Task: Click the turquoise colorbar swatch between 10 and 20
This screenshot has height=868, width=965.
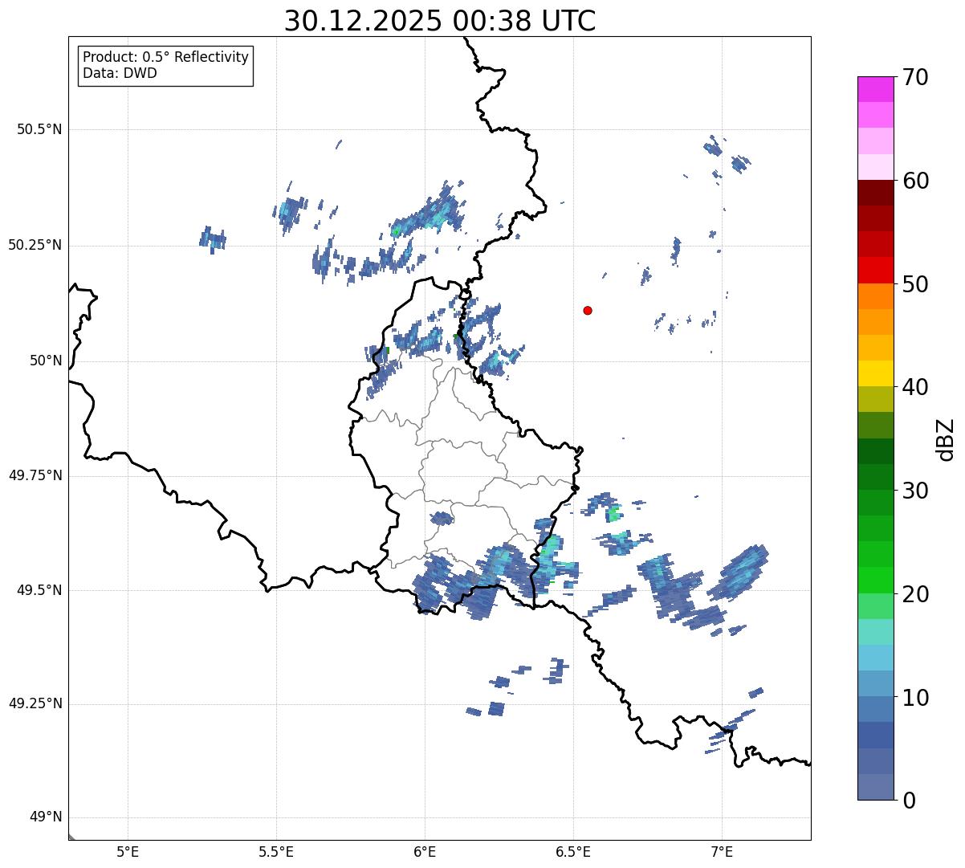Action: click(x=875, y=632)
